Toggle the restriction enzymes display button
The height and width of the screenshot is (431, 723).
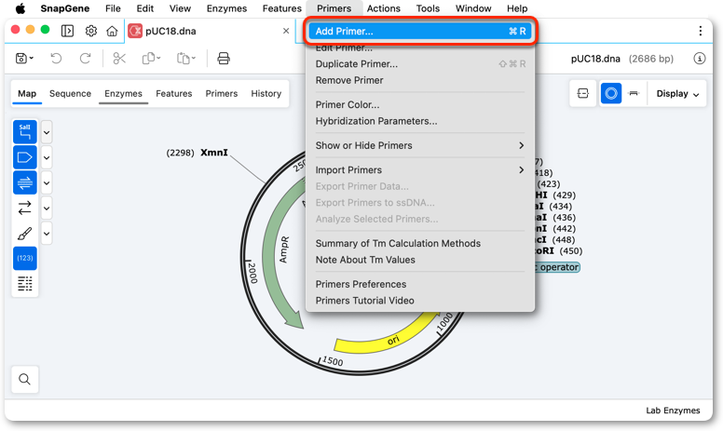[25, 132]
